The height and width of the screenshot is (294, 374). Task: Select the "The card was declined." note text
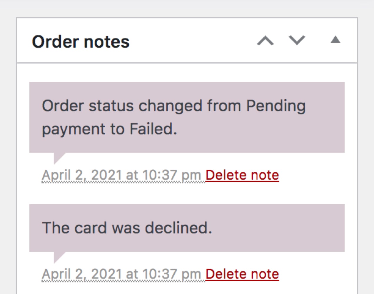[127, 228]
